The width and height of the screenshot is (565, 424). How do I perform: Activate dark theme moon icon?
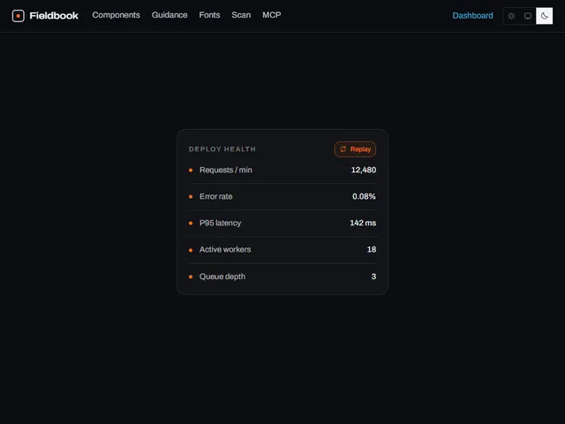tap(544, 16)
